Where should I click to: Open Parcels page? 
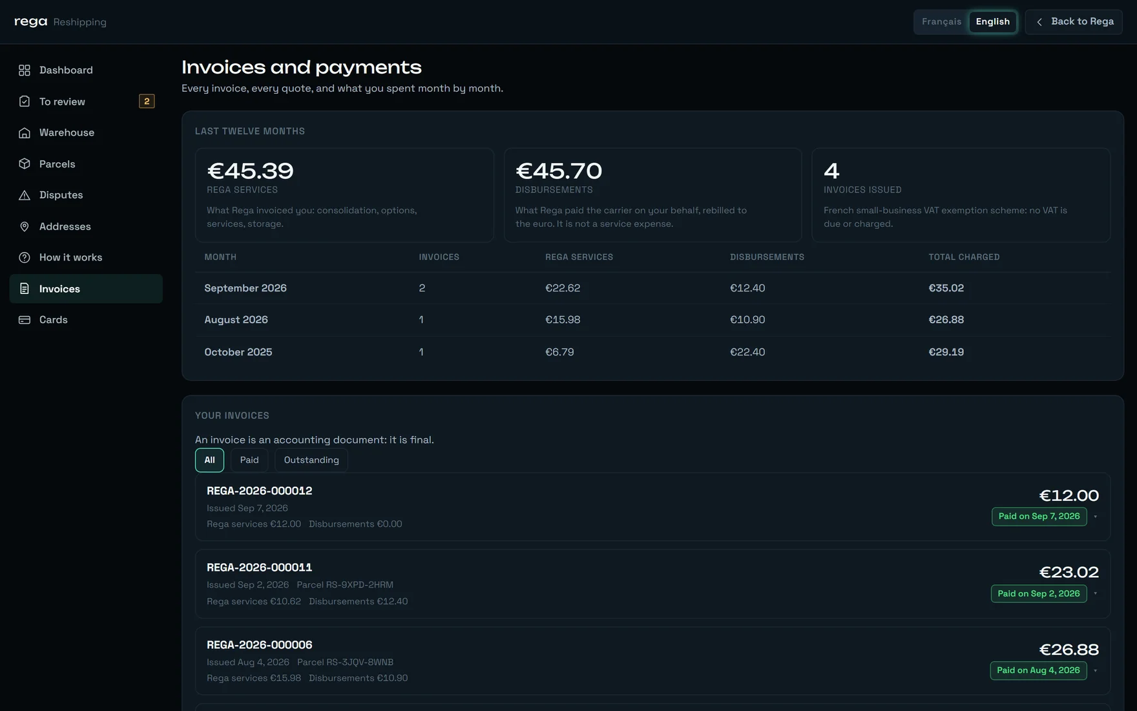coord(86,164)
